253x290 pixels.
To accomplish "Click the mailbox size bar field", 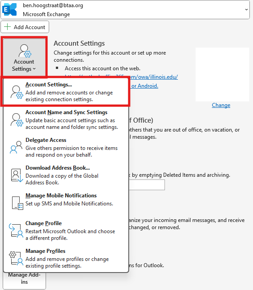I will [147, 185].
